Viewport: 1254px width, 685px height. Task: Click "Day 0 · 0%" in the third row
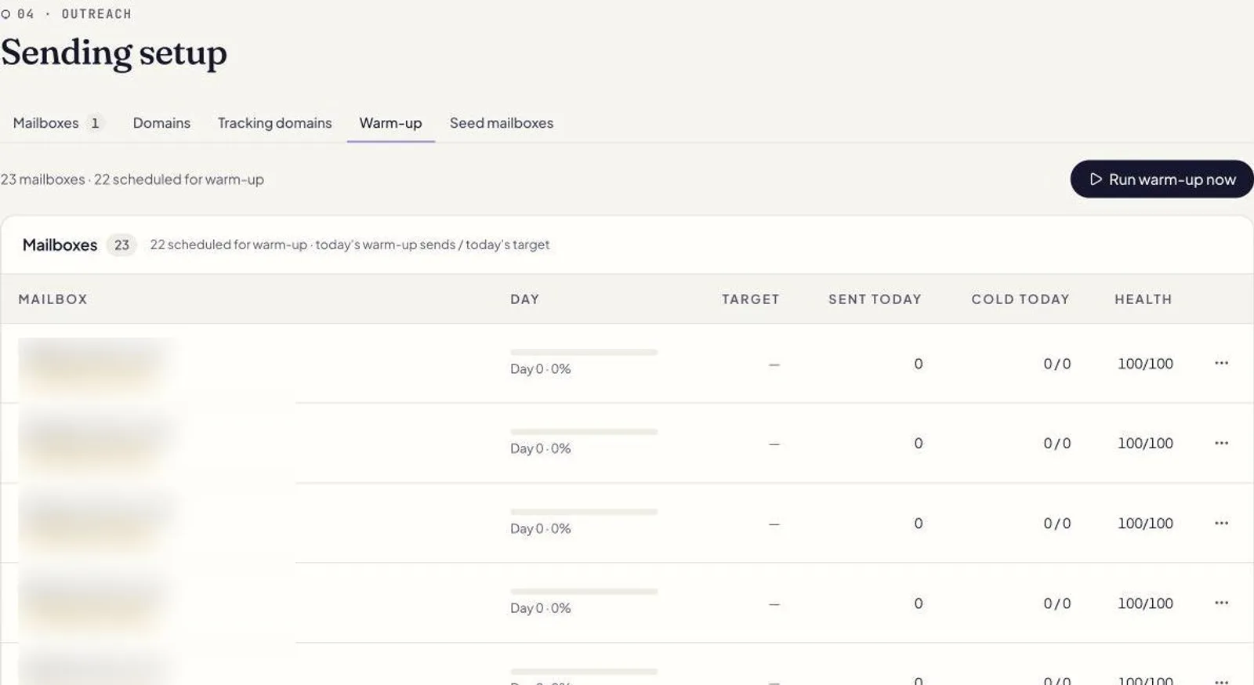540,529
